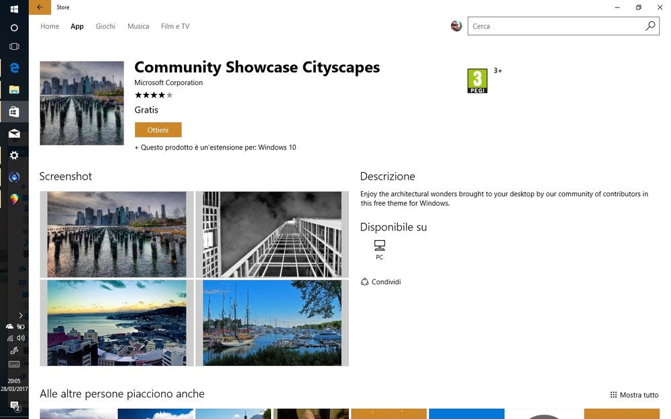Open the coastal city sunset screenshot
This screenshot has height=419, width=671.
[117, 323]
